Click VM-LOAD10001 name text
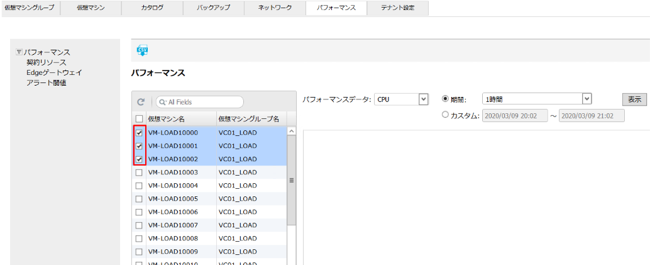The image size is (650, 265). [173, 146]
